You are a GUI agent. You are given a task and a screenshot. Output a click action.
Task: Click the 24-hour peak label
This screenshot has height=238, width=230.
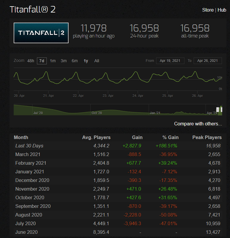(x=144, y=36)
